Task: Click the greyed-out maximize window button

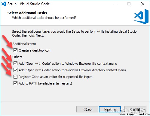Action: [x=129, y=4]
